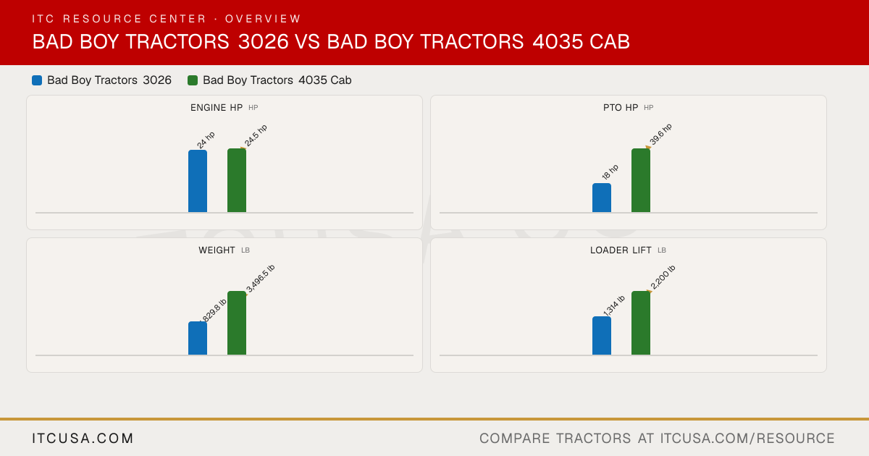The image size is (869, 456).
Task: Click the green 2,200 lb loader lift bar
Action: pos(641,323)
